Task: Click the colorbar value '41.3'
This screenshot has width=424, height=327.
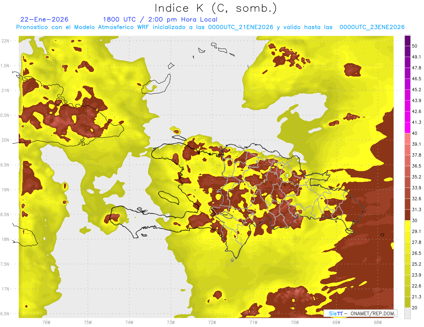Action: point(417,122)
